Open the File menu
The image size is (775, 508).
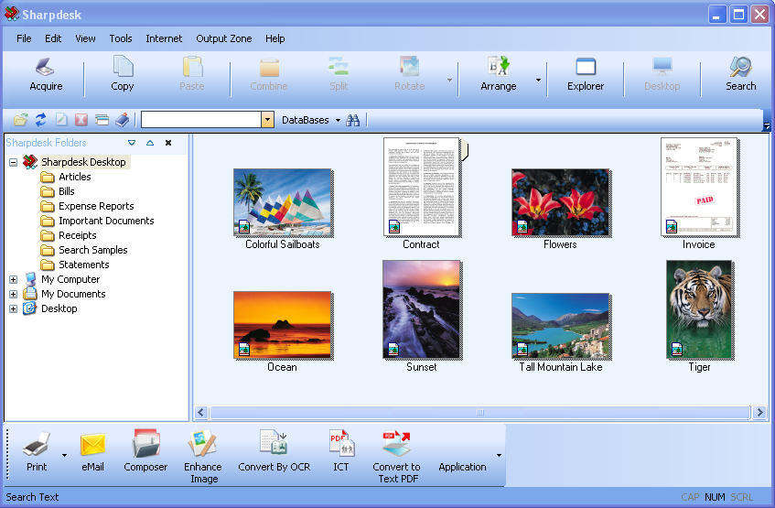tap(24, 38)
